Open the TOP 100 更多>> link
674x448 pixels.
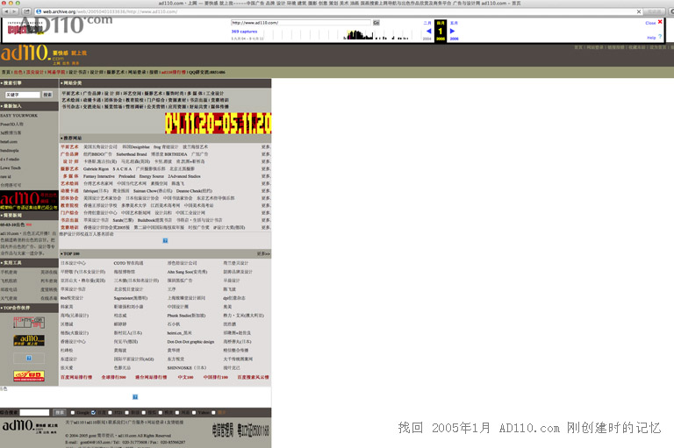click(x=263, y=253)
